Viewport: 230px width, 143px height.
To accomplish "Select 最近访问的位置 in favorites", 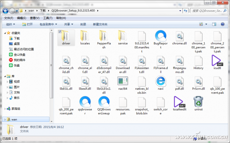I will tap(21, 49).
